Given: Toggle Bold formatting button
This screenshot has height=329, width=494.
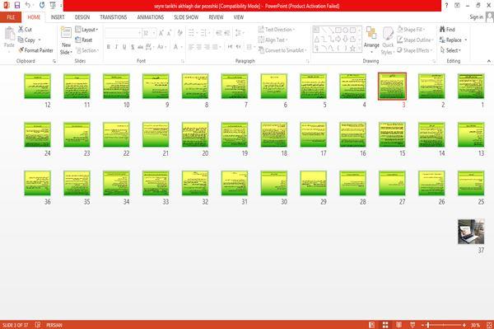Looking at the screenshot, I should coord(108,47).
